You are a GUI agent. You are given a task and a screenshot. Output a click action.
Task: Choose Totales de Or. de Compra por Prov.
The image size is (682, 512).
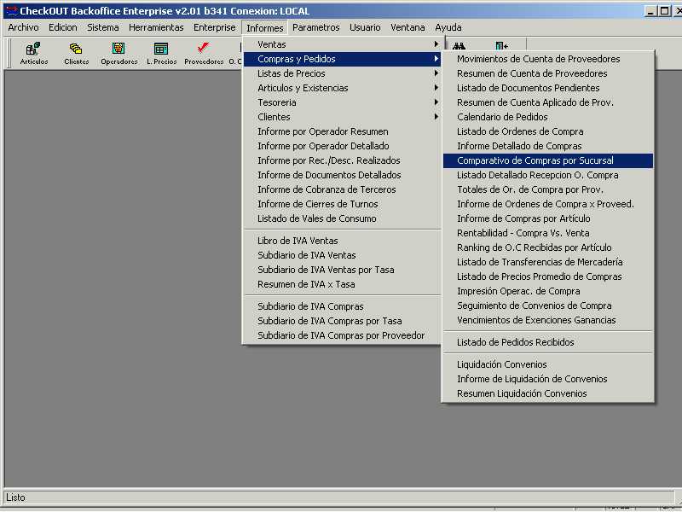click(x=548, y=189)
